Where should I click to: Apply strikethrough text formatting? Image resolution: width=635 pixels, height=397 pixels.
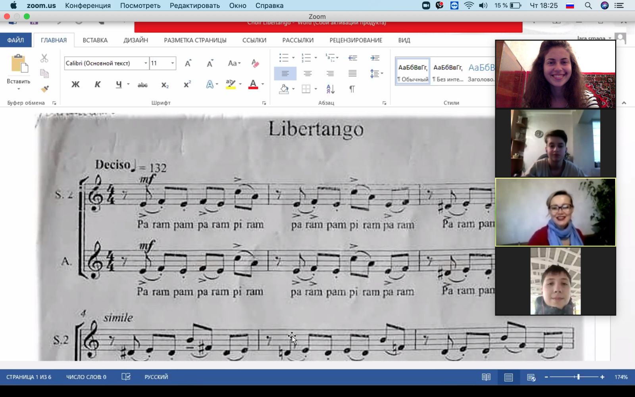pos(142,85)
